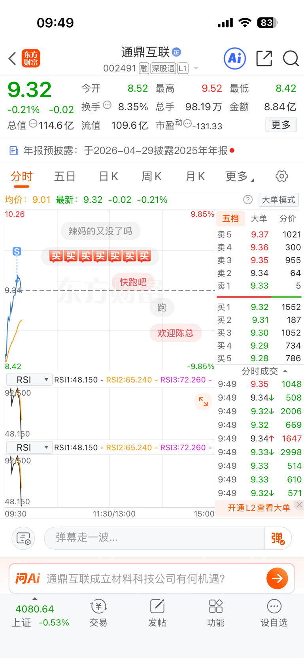The width and height of the screenshot is (304, 658).
Task: Open the 功能 functions icon
Action: [x=216, y=613]
